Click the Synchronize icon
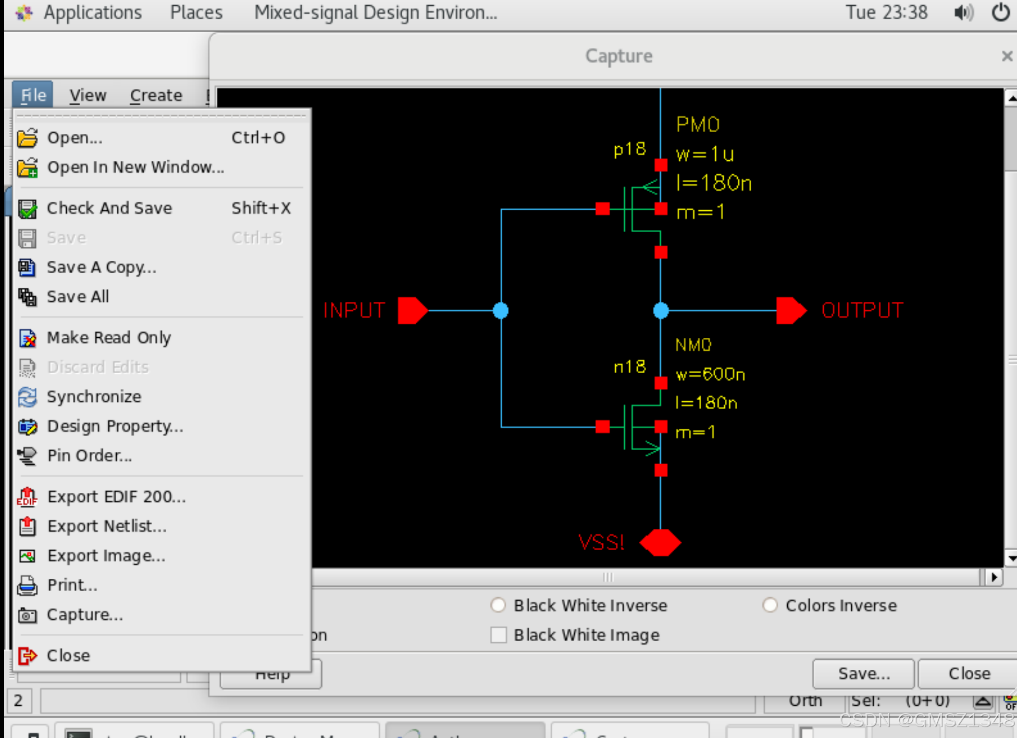 point(27,397)
